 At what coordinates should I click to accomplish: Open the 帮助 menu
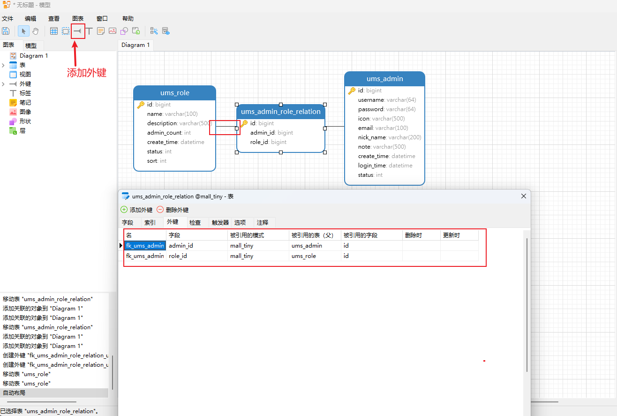(128, 19)
